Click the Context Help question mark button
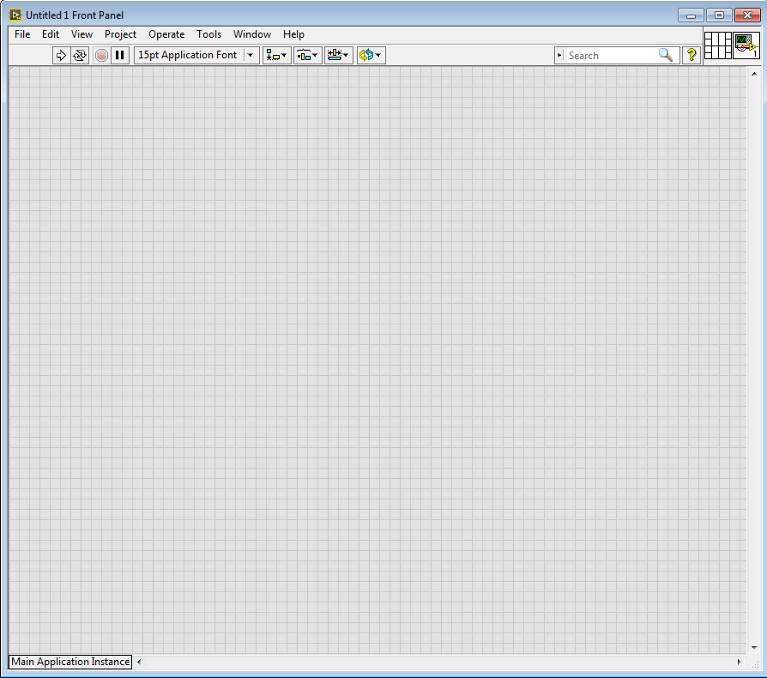Viewport: 767px width, 678px height. click(692, 55)
